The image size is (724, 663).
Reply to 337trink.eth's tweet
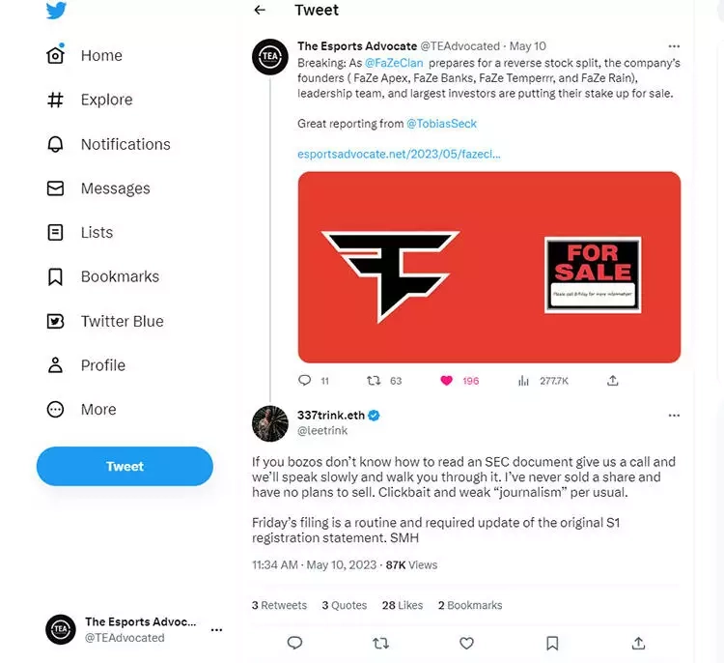pyautogui.click(x=295, y=643)
